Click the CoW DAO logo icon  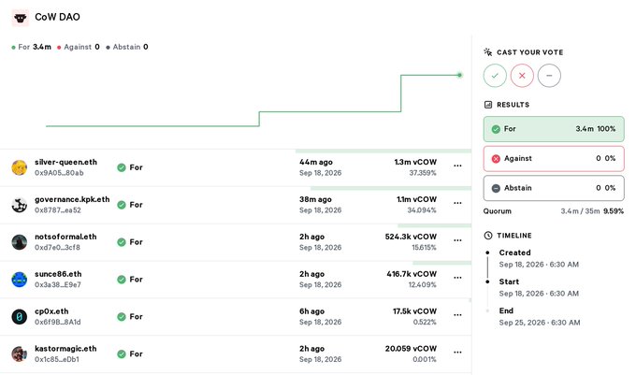[x=21, y=18]
